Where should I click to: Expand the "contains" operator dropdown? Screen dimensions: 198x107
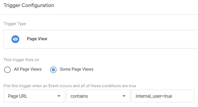(98, 96)
